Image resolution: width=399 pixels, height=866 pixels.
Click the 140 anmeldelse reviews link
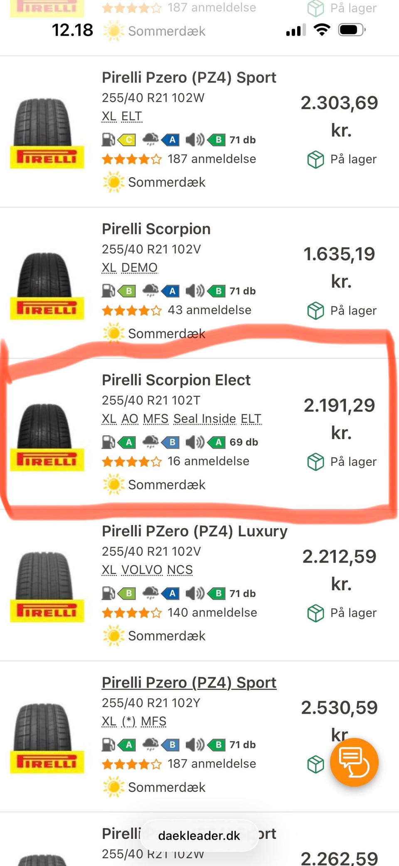click(x=212, y=613)
